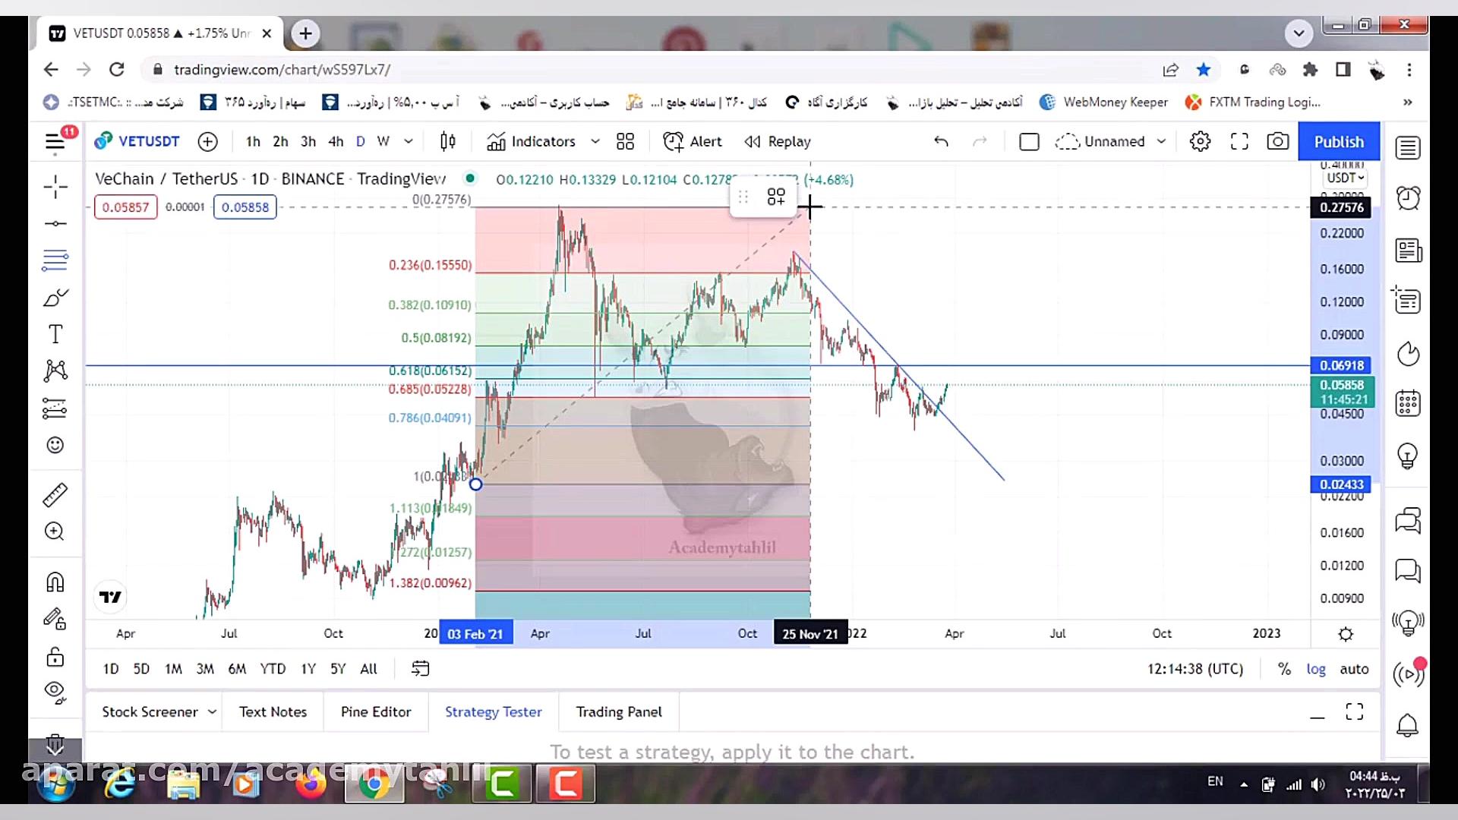1458x820 pixels.
Task: Set date range to 5Y
Action: (x=338, y=669)
